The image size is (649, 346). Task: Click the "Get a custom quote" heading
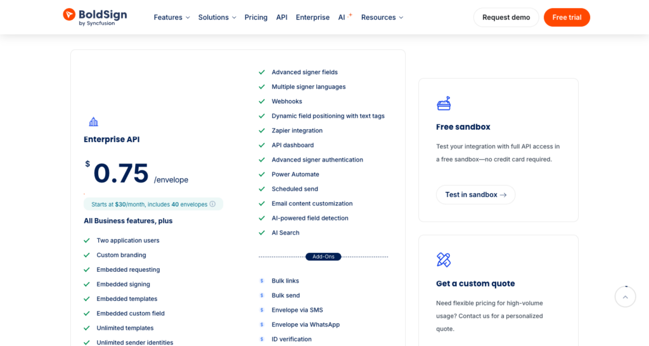pyautogui.click(x=475, y=283)
